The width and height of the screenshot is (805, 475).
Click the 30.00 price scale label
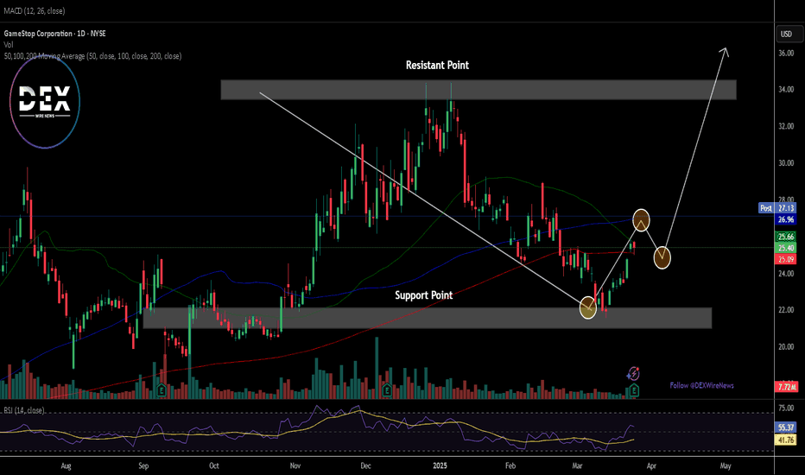[786, 163]
